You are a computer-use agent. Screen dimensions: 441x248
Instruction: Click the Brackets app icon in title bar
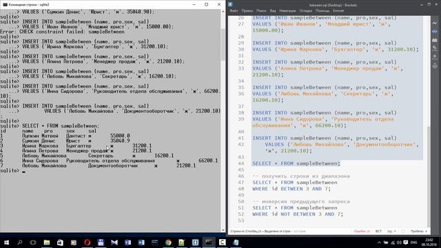tap(230, 5)
